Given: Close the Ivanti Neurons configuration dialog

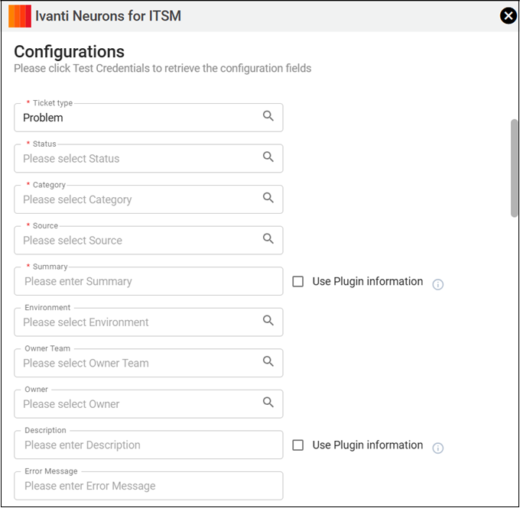Looking at the screenshot, I should (508, 15).
